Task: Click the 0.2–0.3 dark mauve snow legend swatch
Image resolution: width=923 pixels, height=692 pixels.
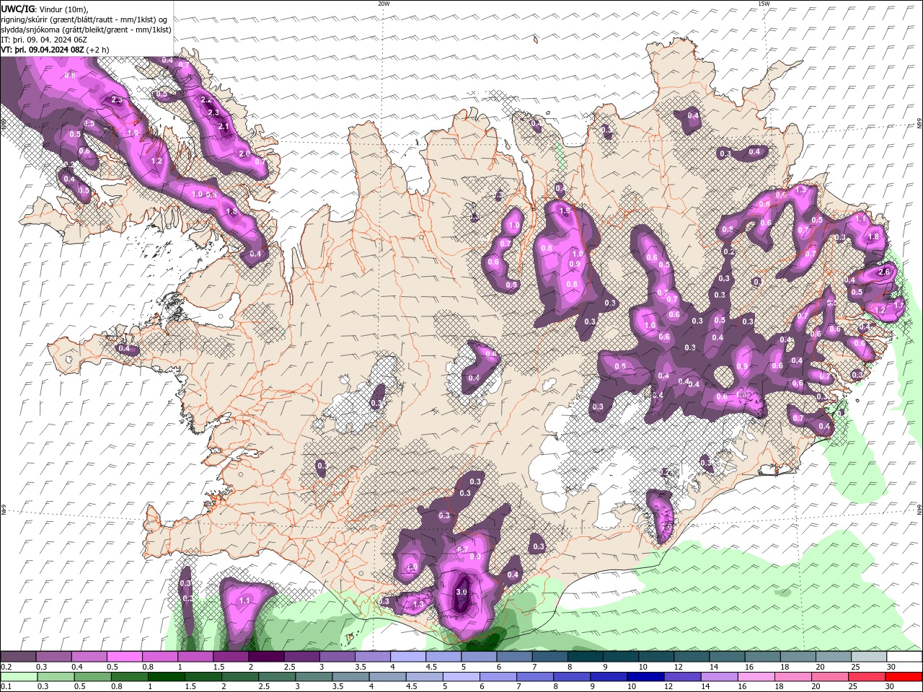Action: pos(19,657)
